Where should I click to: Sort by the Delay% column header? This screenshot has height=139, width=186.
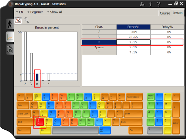pos(167,27)
